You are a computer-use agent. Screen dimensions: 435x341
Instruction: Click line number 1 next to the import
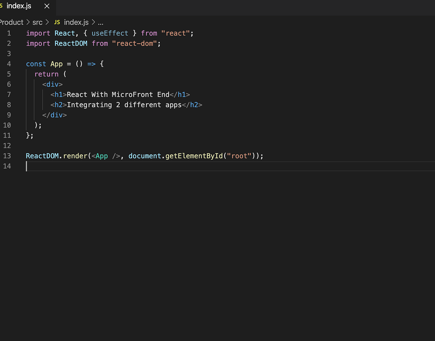(x=9, y=33)
